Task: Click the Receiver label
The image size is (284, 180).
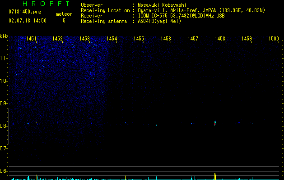Action: point(92,16)
